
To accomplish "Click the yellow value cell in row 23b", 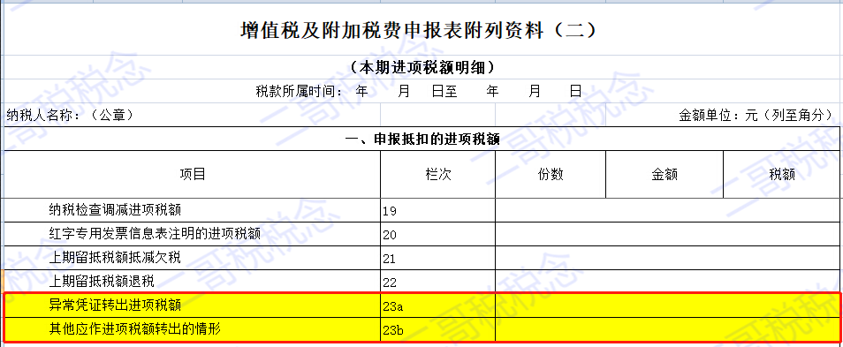I will click(x=668, y=328).
